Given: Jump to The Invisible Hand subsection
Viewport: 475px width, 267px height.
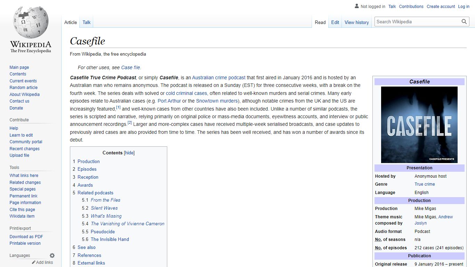Looking at the screenshot, I should coord(110,239).
